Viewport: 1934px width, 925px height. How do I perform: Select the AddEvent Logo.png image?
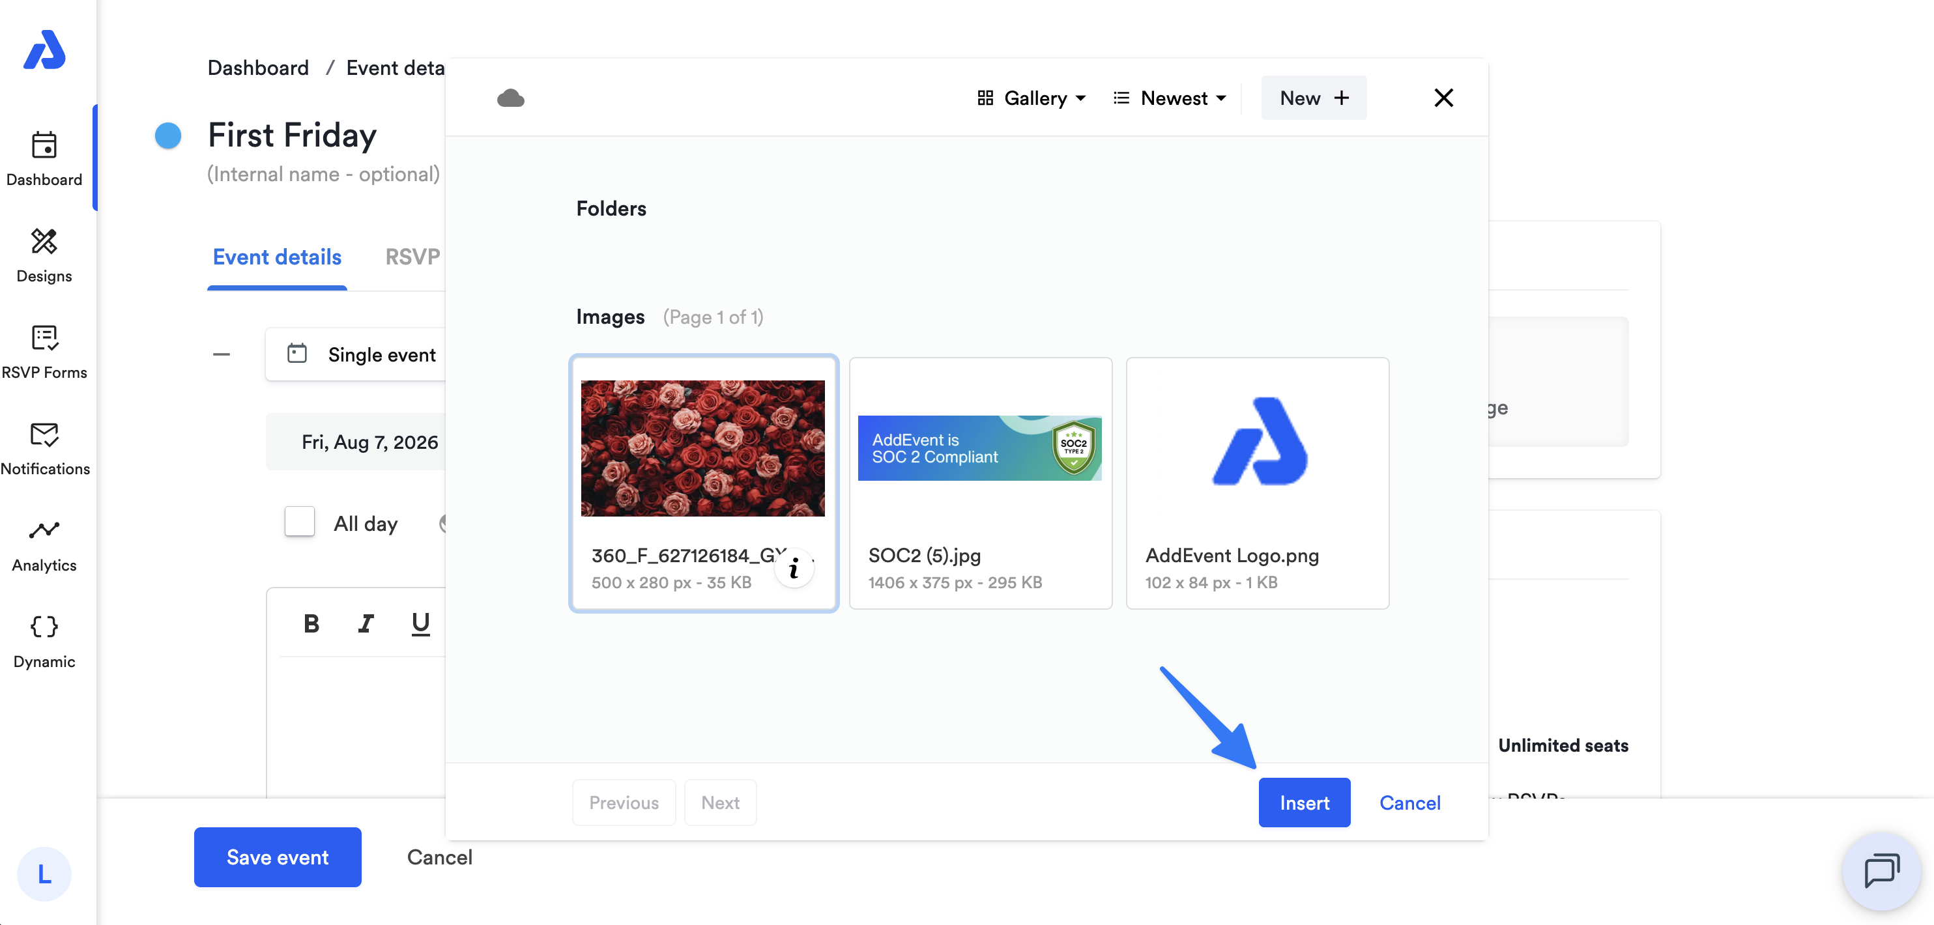click(1258, 483)
